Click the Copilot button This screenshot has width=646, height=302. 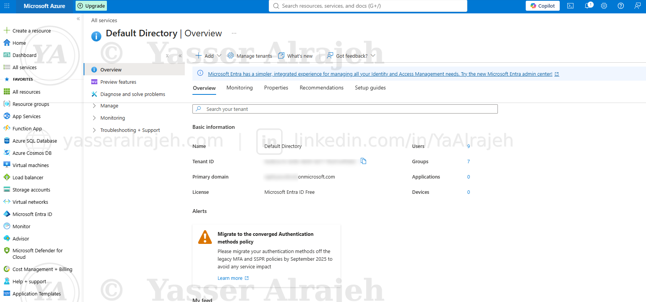pos(543,6)
